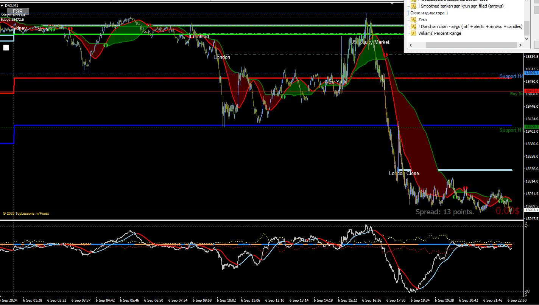This screenshot has height=305, width=539.
Task: Click the TopLessons.In/Forex copyright text
Action: coord(26,214)
